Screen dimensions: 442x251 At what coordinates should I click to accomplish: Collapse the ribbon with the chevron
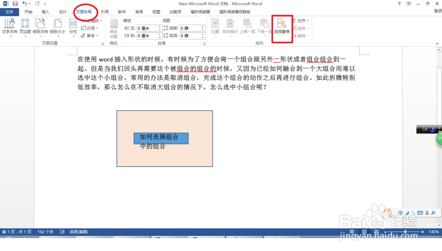437,44
